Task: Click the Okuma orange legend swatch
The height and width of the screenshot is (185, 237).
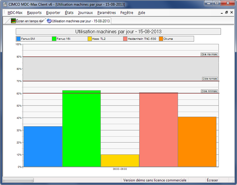Action: pyautogui.click(x=161, y=39)
